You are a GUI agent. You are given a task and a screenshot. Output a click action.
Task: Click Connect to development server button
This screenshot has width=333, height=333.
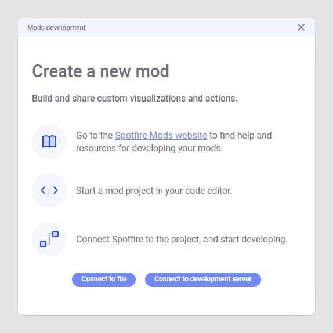[x=203, y=280]
